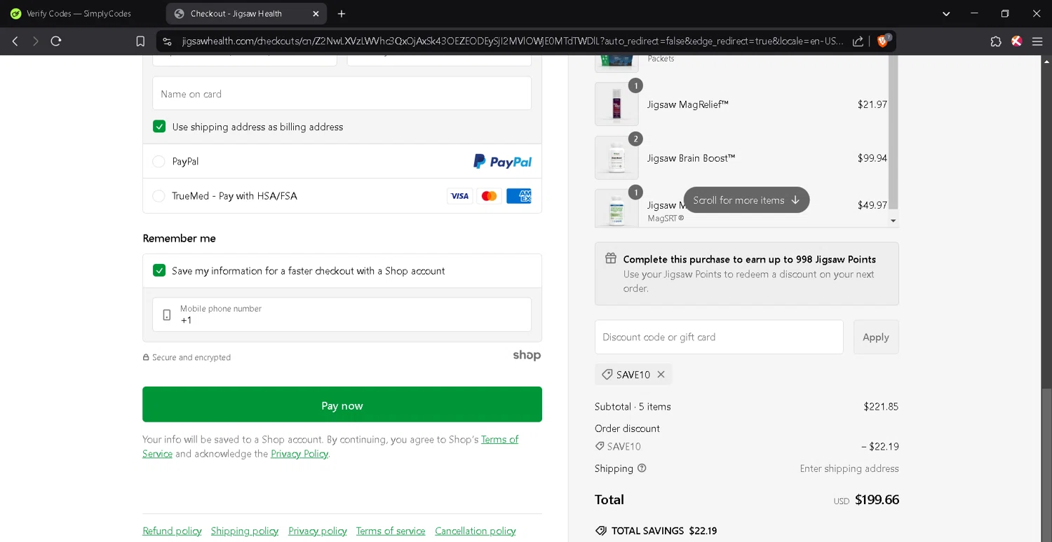Viewport: 1052px width, 542px height.
Task: Click the share page icon
Action: pos(858,41)
